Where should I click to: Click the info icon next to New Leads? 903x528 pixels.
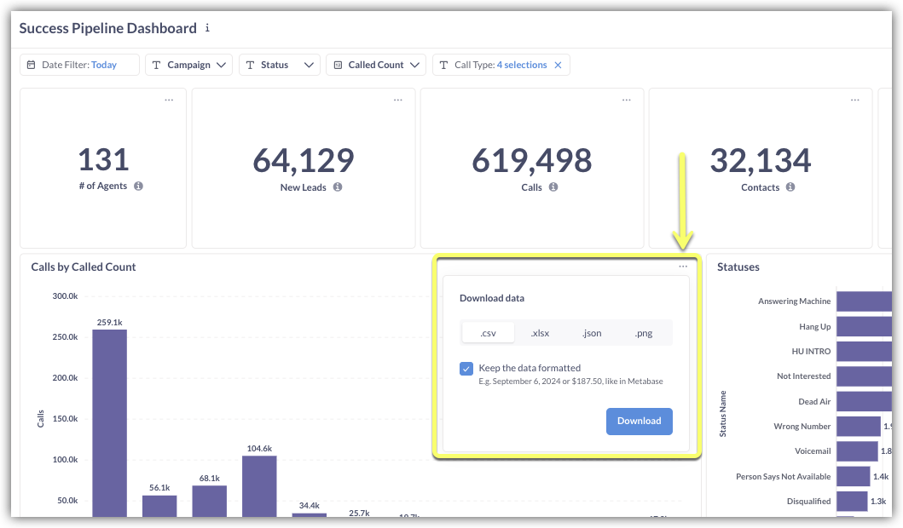click(x=338, y=187)
